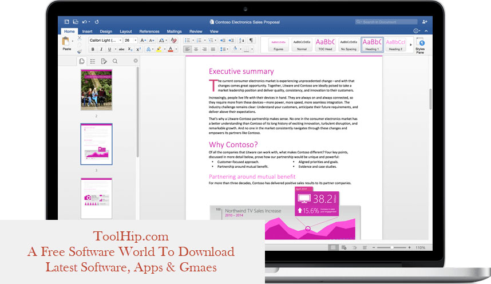Toggle Align Left paragraph alignment
491x284 pixels.
[x=187, y=49]
